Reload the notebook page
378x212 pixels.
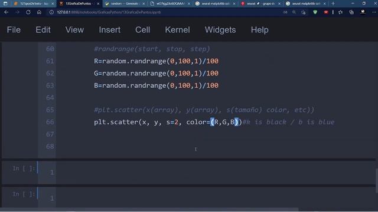pyautogui.click(x=28, y=12)
